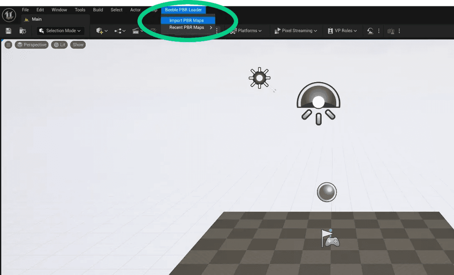This screenshot has width=454, height=275.
Task: Open the Blueprints toolbar icon
Action: coord(118,31)
